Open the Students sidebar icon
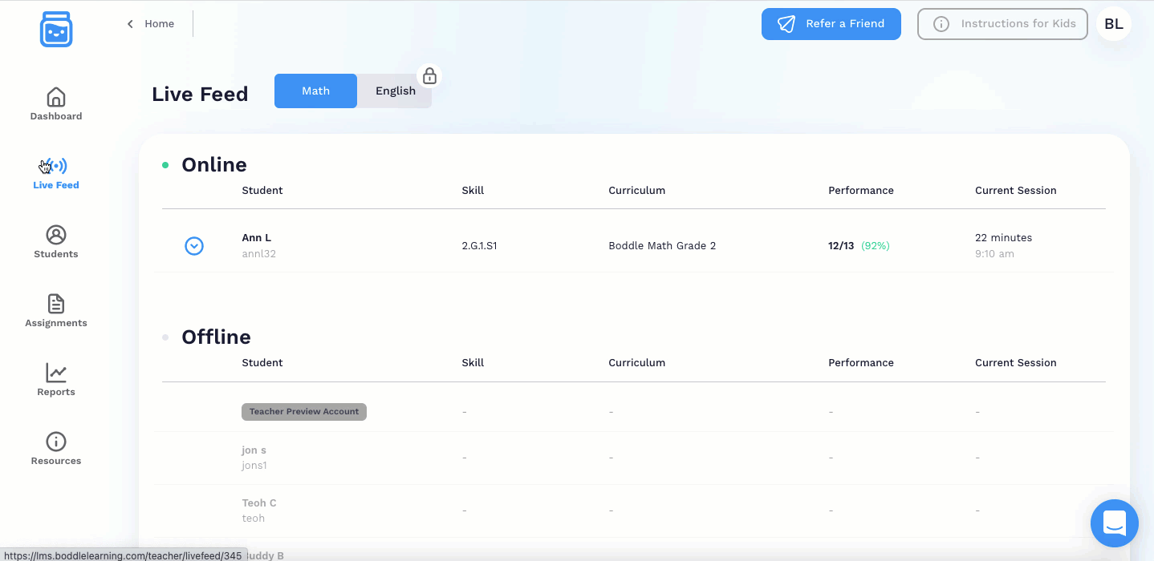1154x561 pixels. 56,236
